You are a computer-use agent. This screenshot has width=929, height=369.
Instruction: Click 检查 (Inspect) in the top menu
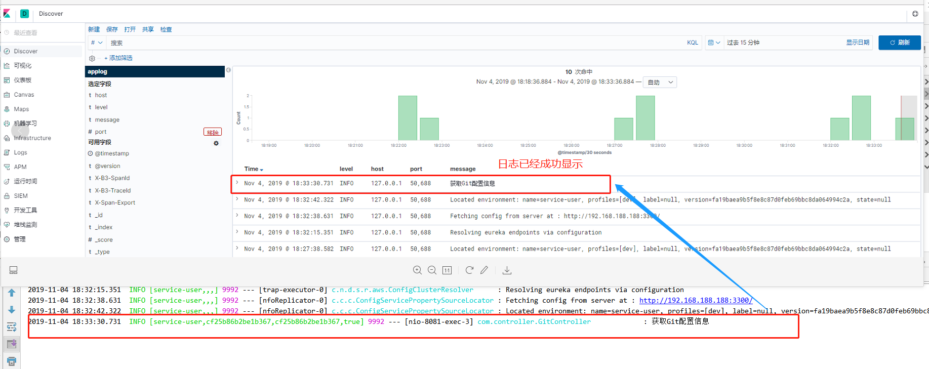pos(166,29)
